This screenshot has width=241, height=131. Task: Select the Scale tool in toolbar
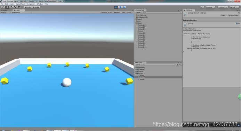(15, 7)
